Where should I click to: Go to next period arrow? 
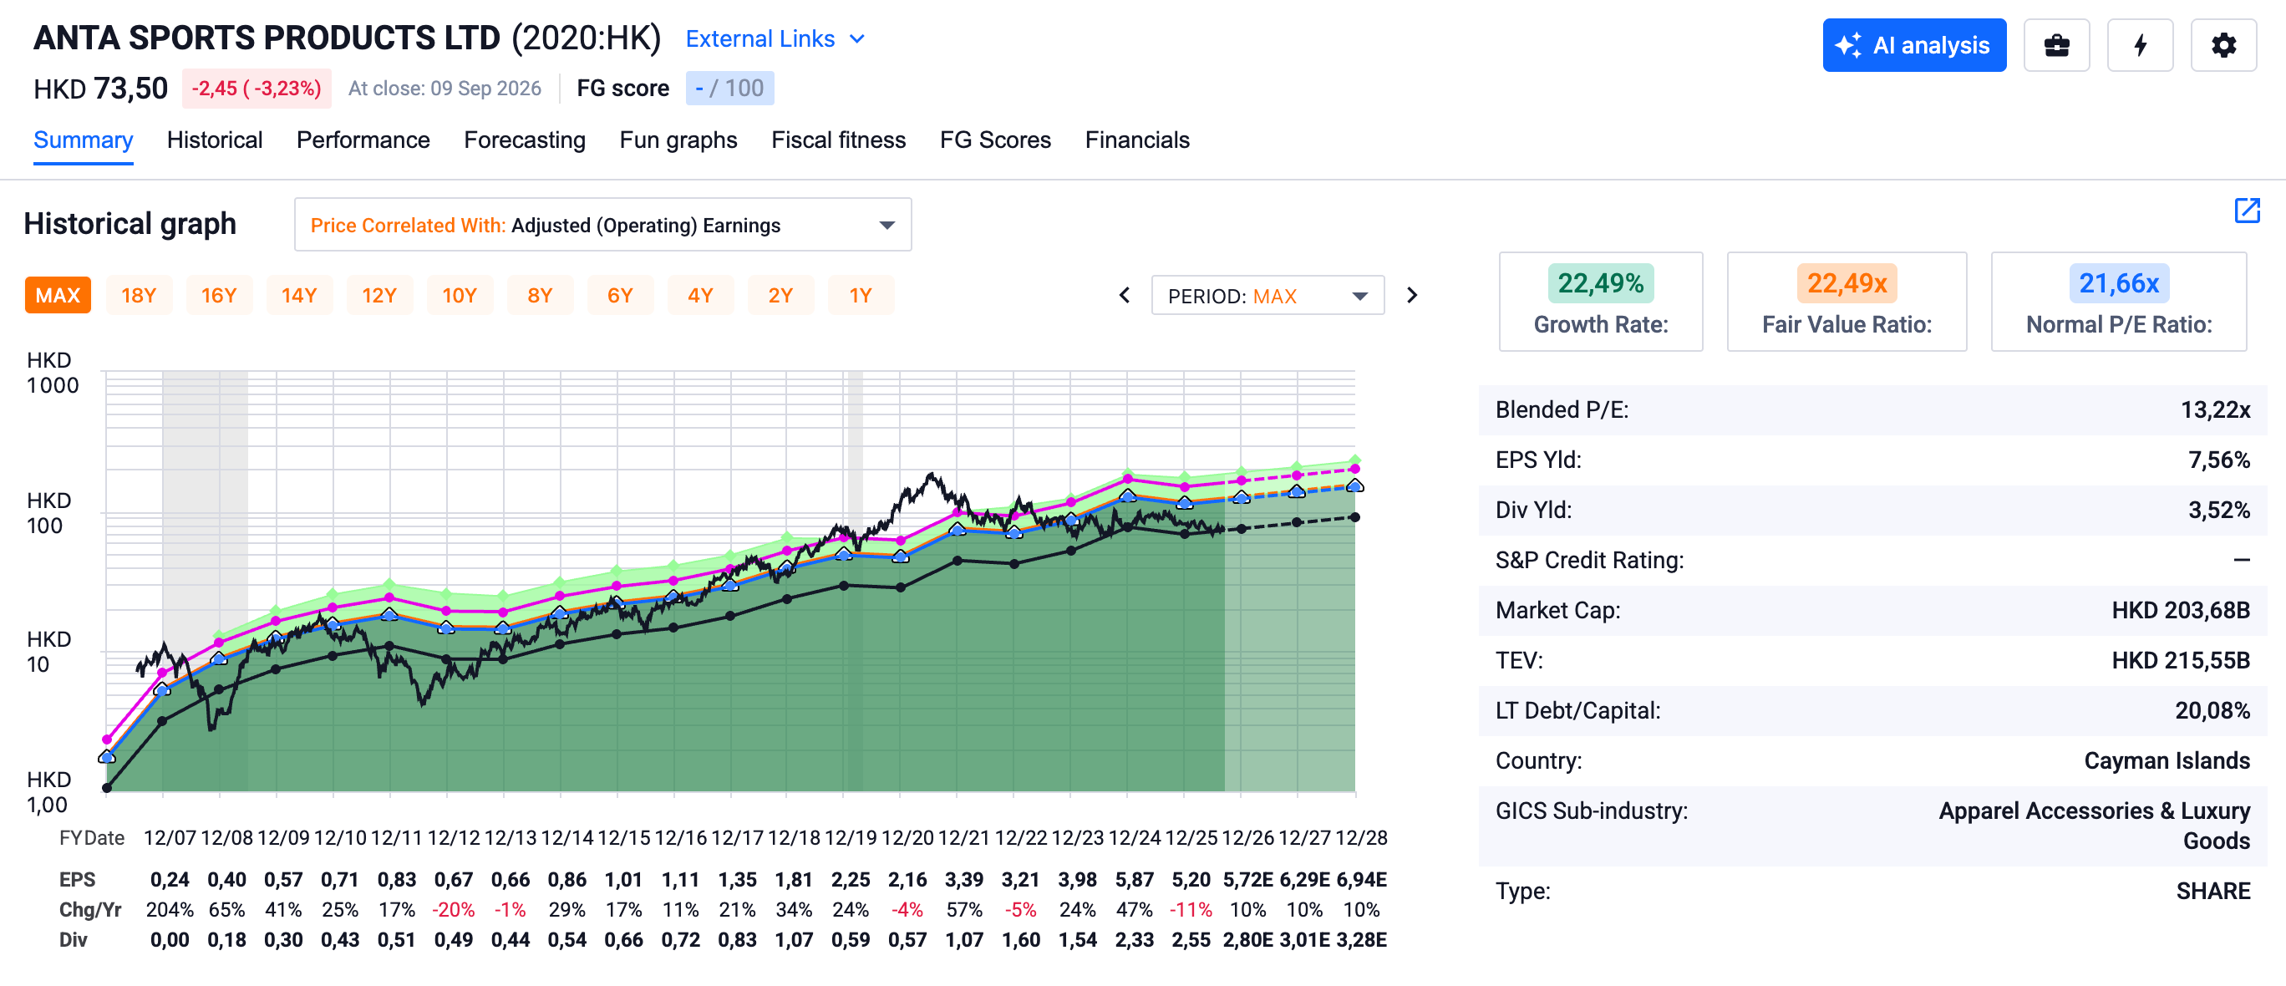coord(1412,296)
